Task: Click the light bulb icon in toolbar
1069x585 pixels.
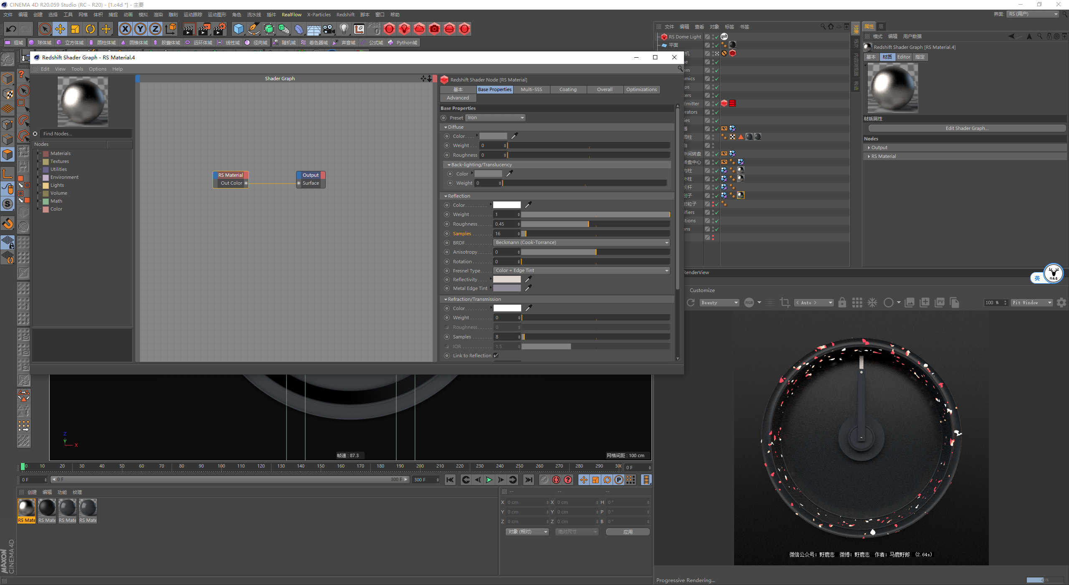Action: pyautogui.click(x=344, y=29)
